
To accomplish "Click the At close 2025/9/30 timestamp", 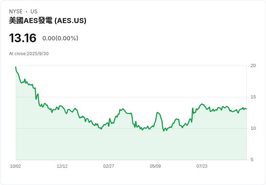I will pyautogui.click(x=29, y=54).
